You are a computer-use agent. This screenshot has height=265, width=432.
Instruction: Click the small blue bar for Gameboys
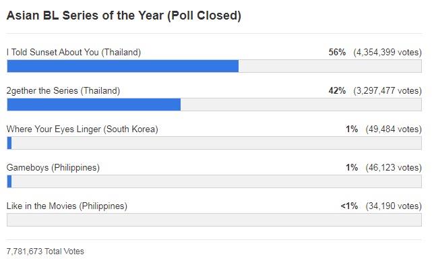[9, 181]
